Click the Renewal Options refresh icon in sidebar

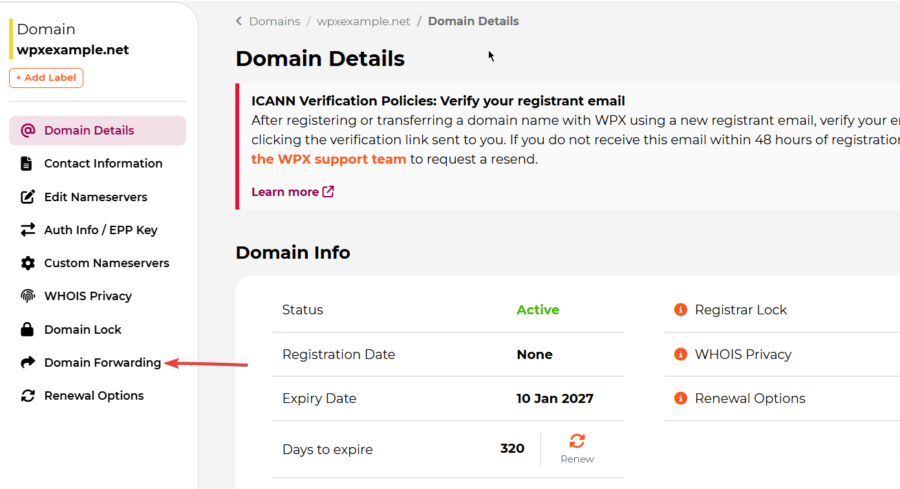(x=28, y=396)
